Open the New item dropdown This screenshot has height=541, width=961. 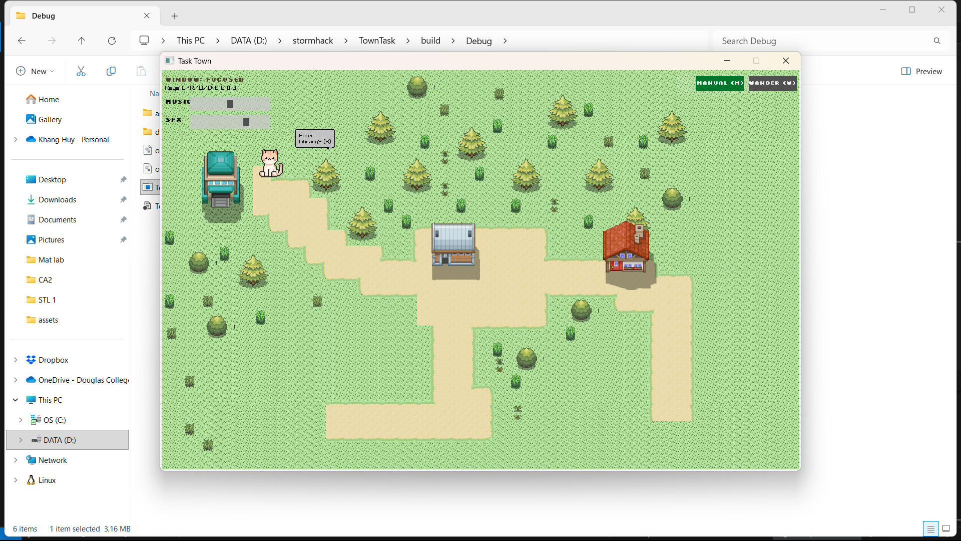coord(35,71)
